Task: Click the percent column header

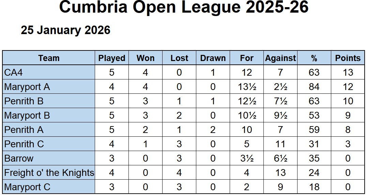Action: point(314,58)
